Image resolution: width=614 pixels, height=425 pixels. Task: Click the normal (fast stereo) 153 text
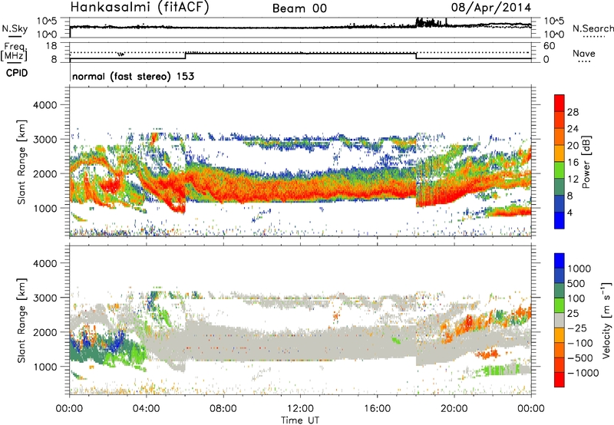pyautogui.click(x=134, y=76)
